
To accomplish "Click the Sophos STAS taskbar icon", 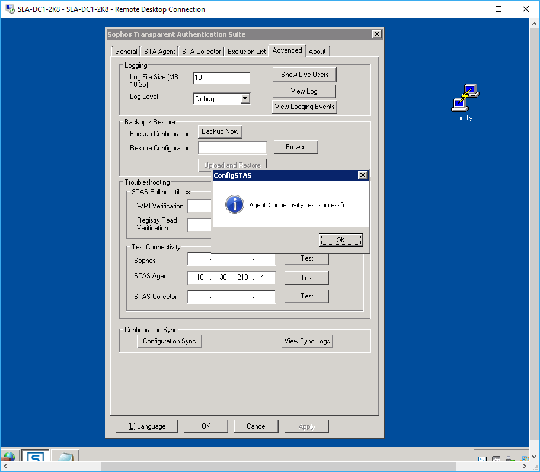I will point(36,455).
